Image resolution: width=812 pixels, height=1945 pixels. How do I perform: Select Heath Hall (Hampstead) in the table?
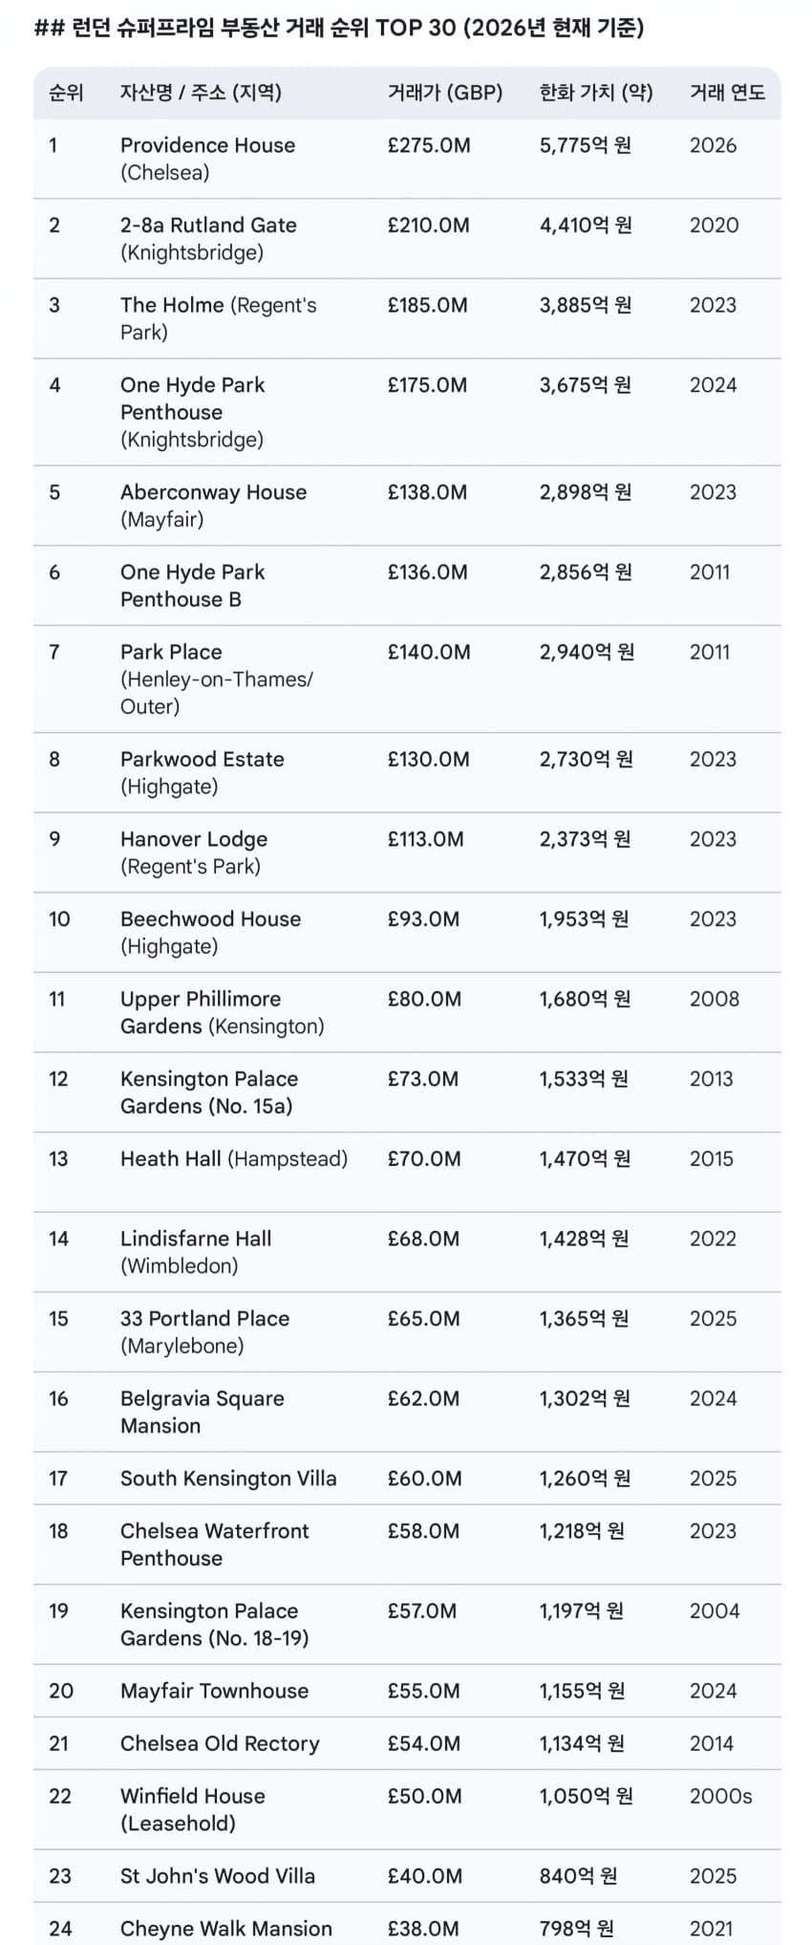pos(233,1159)
